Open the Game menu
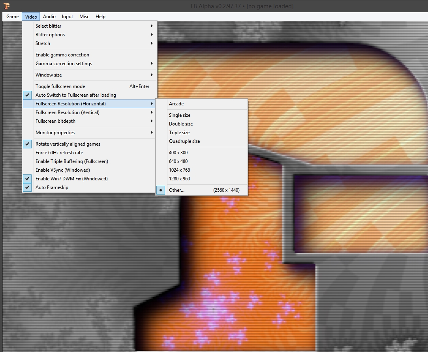This screenshot has height=352, width=428. tap(13, 17)
